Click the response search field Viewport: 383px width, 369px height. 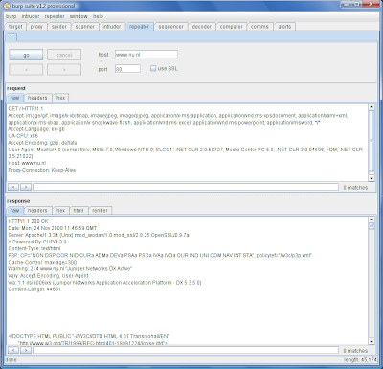point(186,350)
